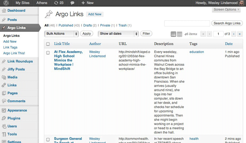246x143 pixels.
Task: Expand Screen Options panel
Action: (x=226, y=10)
